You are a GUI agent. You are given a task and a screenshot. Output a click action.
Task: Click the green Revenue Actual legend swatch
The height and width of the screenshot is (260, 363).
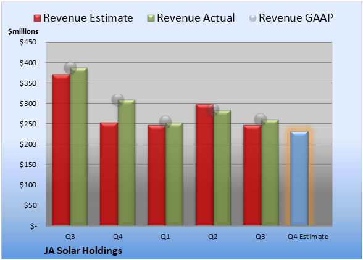151,18
